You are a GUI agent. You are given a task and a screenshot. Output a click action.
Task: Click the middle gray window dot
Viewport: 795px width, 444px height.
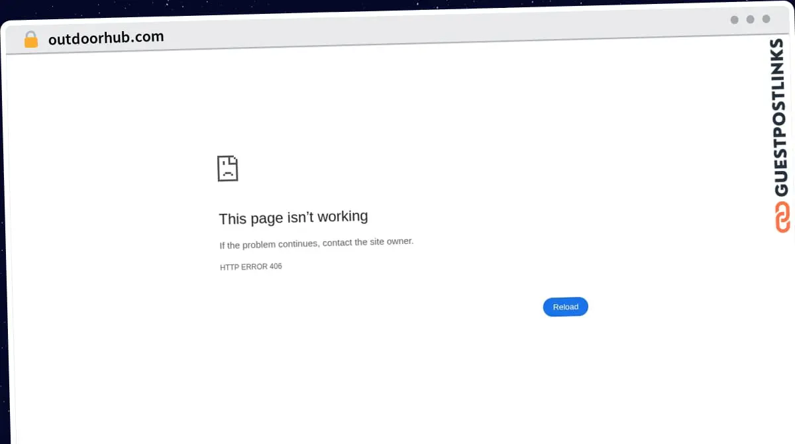[750, 19]
